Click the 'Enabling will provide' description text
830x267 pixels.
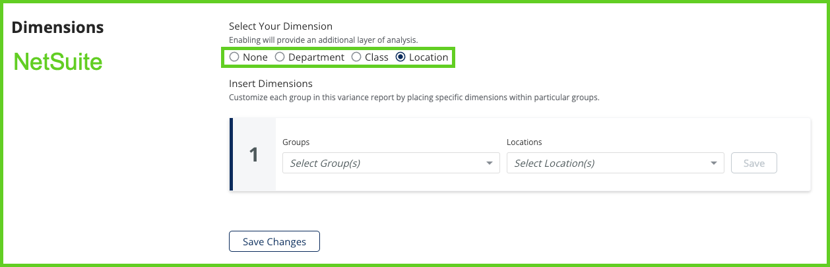323,40
